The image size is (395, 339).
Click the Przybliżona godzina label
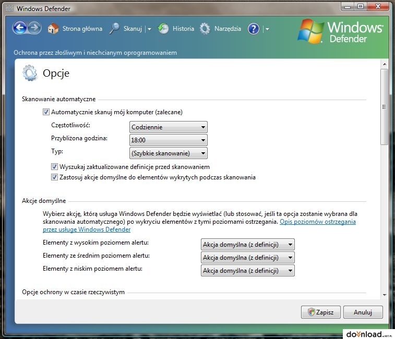(79, 138)
